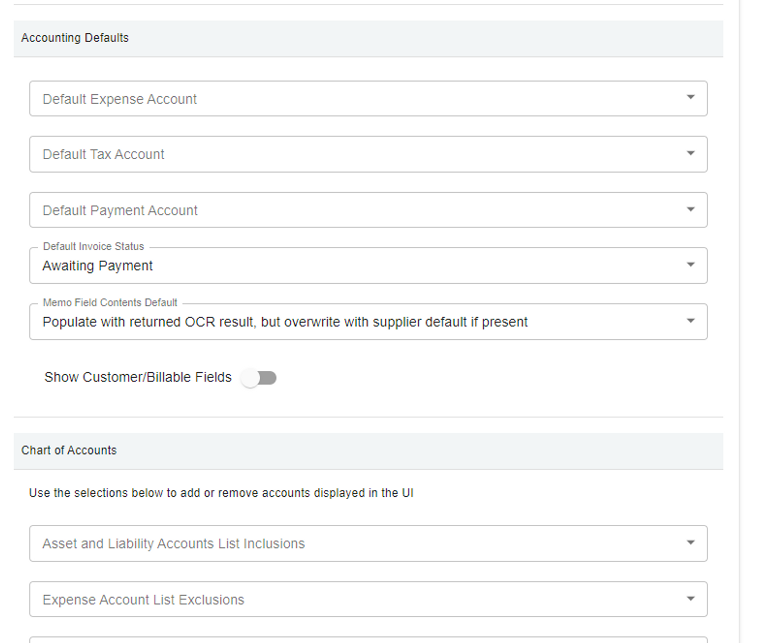
Task: Click the Expense Account List Exclusions arrow
Action: pos(691,599)
